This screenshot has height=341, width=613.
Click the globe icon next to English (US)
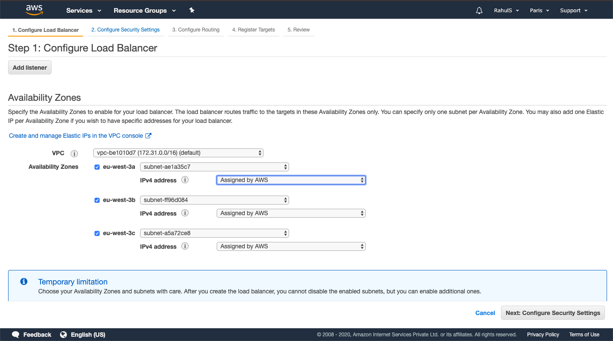tap(63, 335)
